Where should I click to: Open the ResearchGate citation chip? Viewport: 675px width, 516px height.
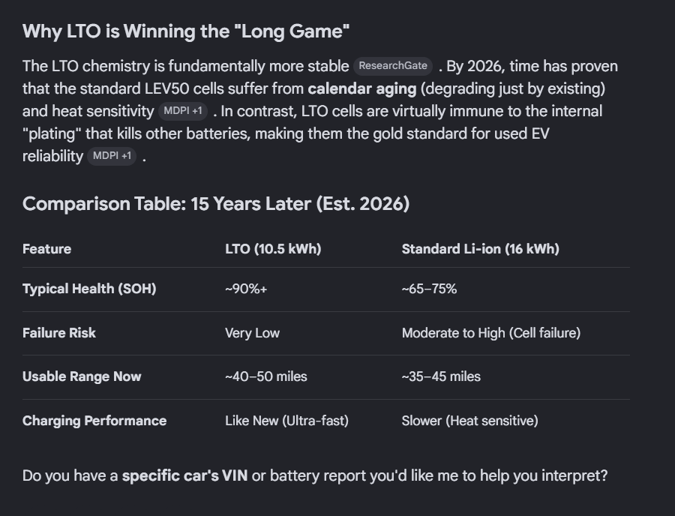tap(393, 66)
